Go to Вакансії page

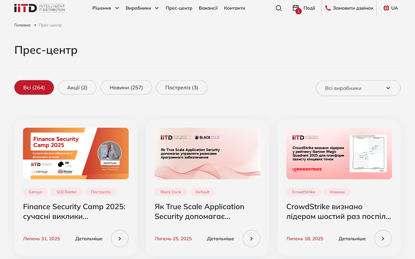(x=208, y=8)
